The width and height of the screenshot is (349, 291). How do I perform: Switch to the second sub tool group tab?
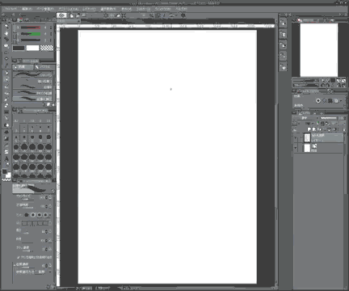[x=44, y=67]
